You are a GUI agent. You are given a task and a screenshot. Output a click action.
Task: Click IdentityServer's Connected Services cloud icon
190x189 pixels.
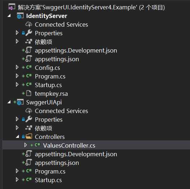pyautogui.click(x=29, y=24)
